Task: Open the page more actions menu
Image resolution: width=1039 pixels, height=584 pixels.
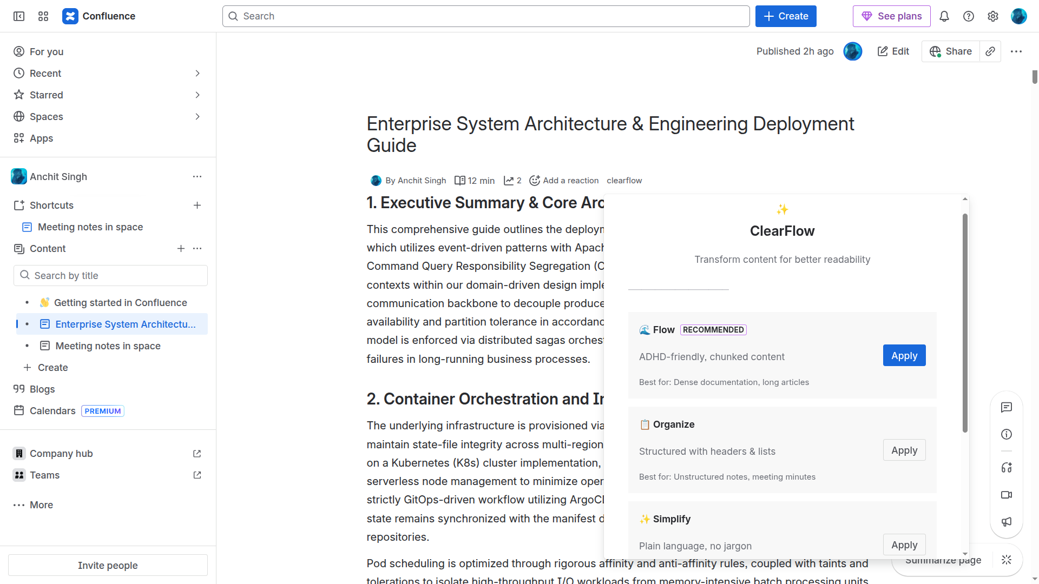Action: [1016, 51]
